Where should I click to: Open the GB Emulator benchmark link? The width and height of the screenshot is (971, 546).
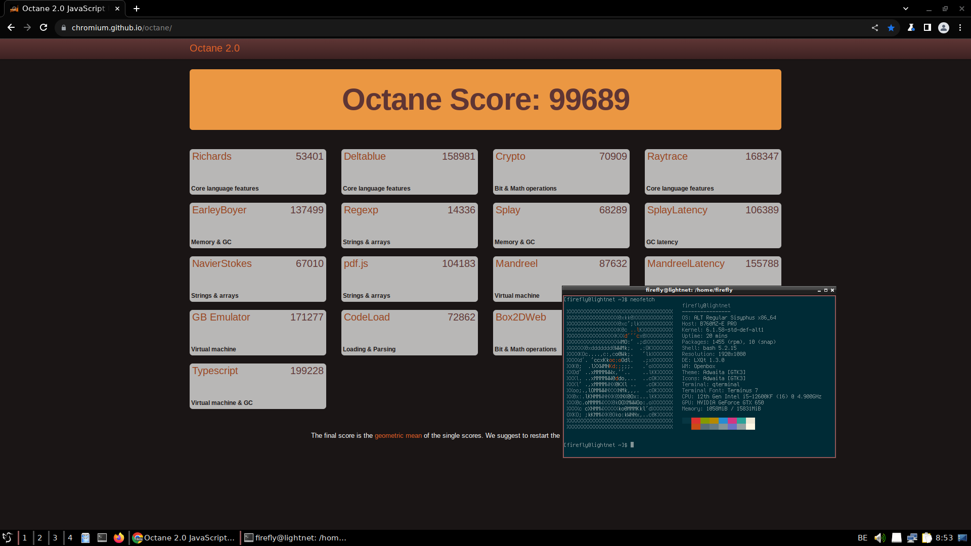(221, 317)
